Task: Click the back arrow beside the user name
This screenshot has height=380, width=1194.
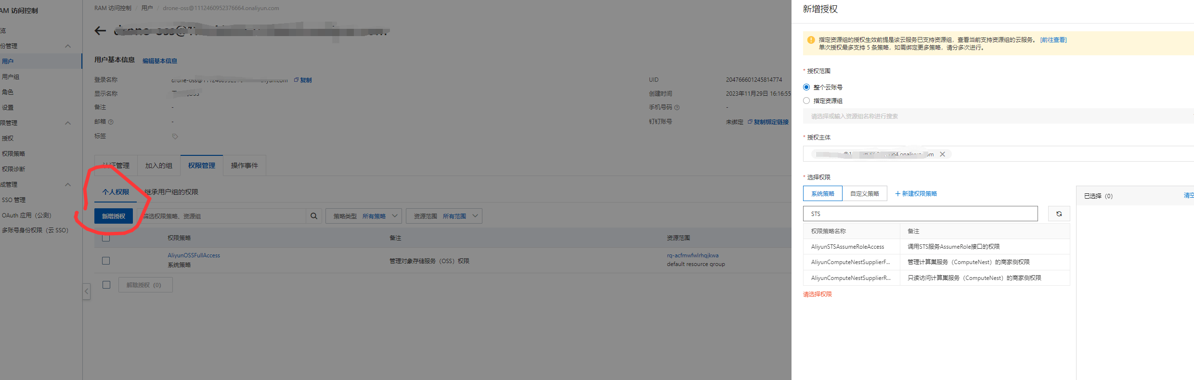Action: tap(100, 31)
